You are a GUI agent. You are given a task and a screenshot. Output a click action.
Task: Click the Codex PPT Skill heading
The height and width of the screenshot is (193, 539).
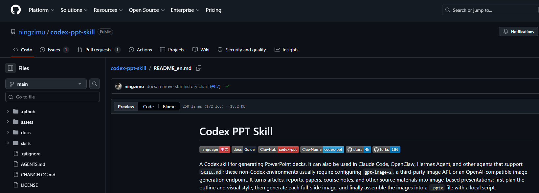coord(236,132)
